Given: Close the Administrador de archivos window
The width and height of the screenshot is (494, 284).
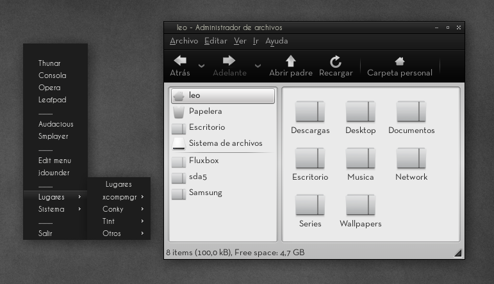Looking at the screenshot, I should click(459, 28).
